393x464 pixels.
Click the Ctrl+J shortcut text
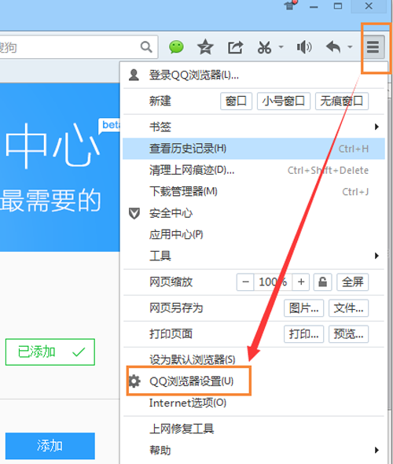pos(355,192)
